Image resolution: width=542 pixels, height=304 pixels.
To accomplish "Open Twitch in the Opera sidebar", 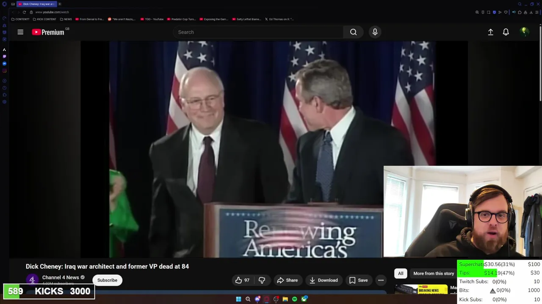I will click(5, 57).
